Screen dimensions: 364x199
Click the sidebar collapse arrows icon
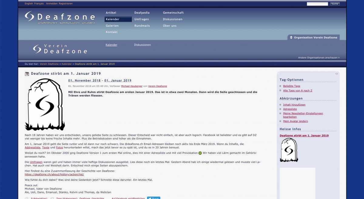pyautogui.click(x=336, y=74)
